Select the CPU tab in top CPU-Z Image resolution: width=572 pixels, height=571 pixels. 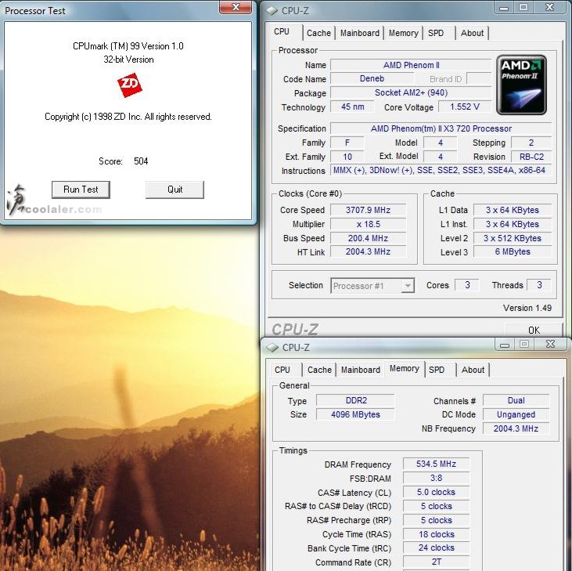pyautogui.click(x=285, y=32)
